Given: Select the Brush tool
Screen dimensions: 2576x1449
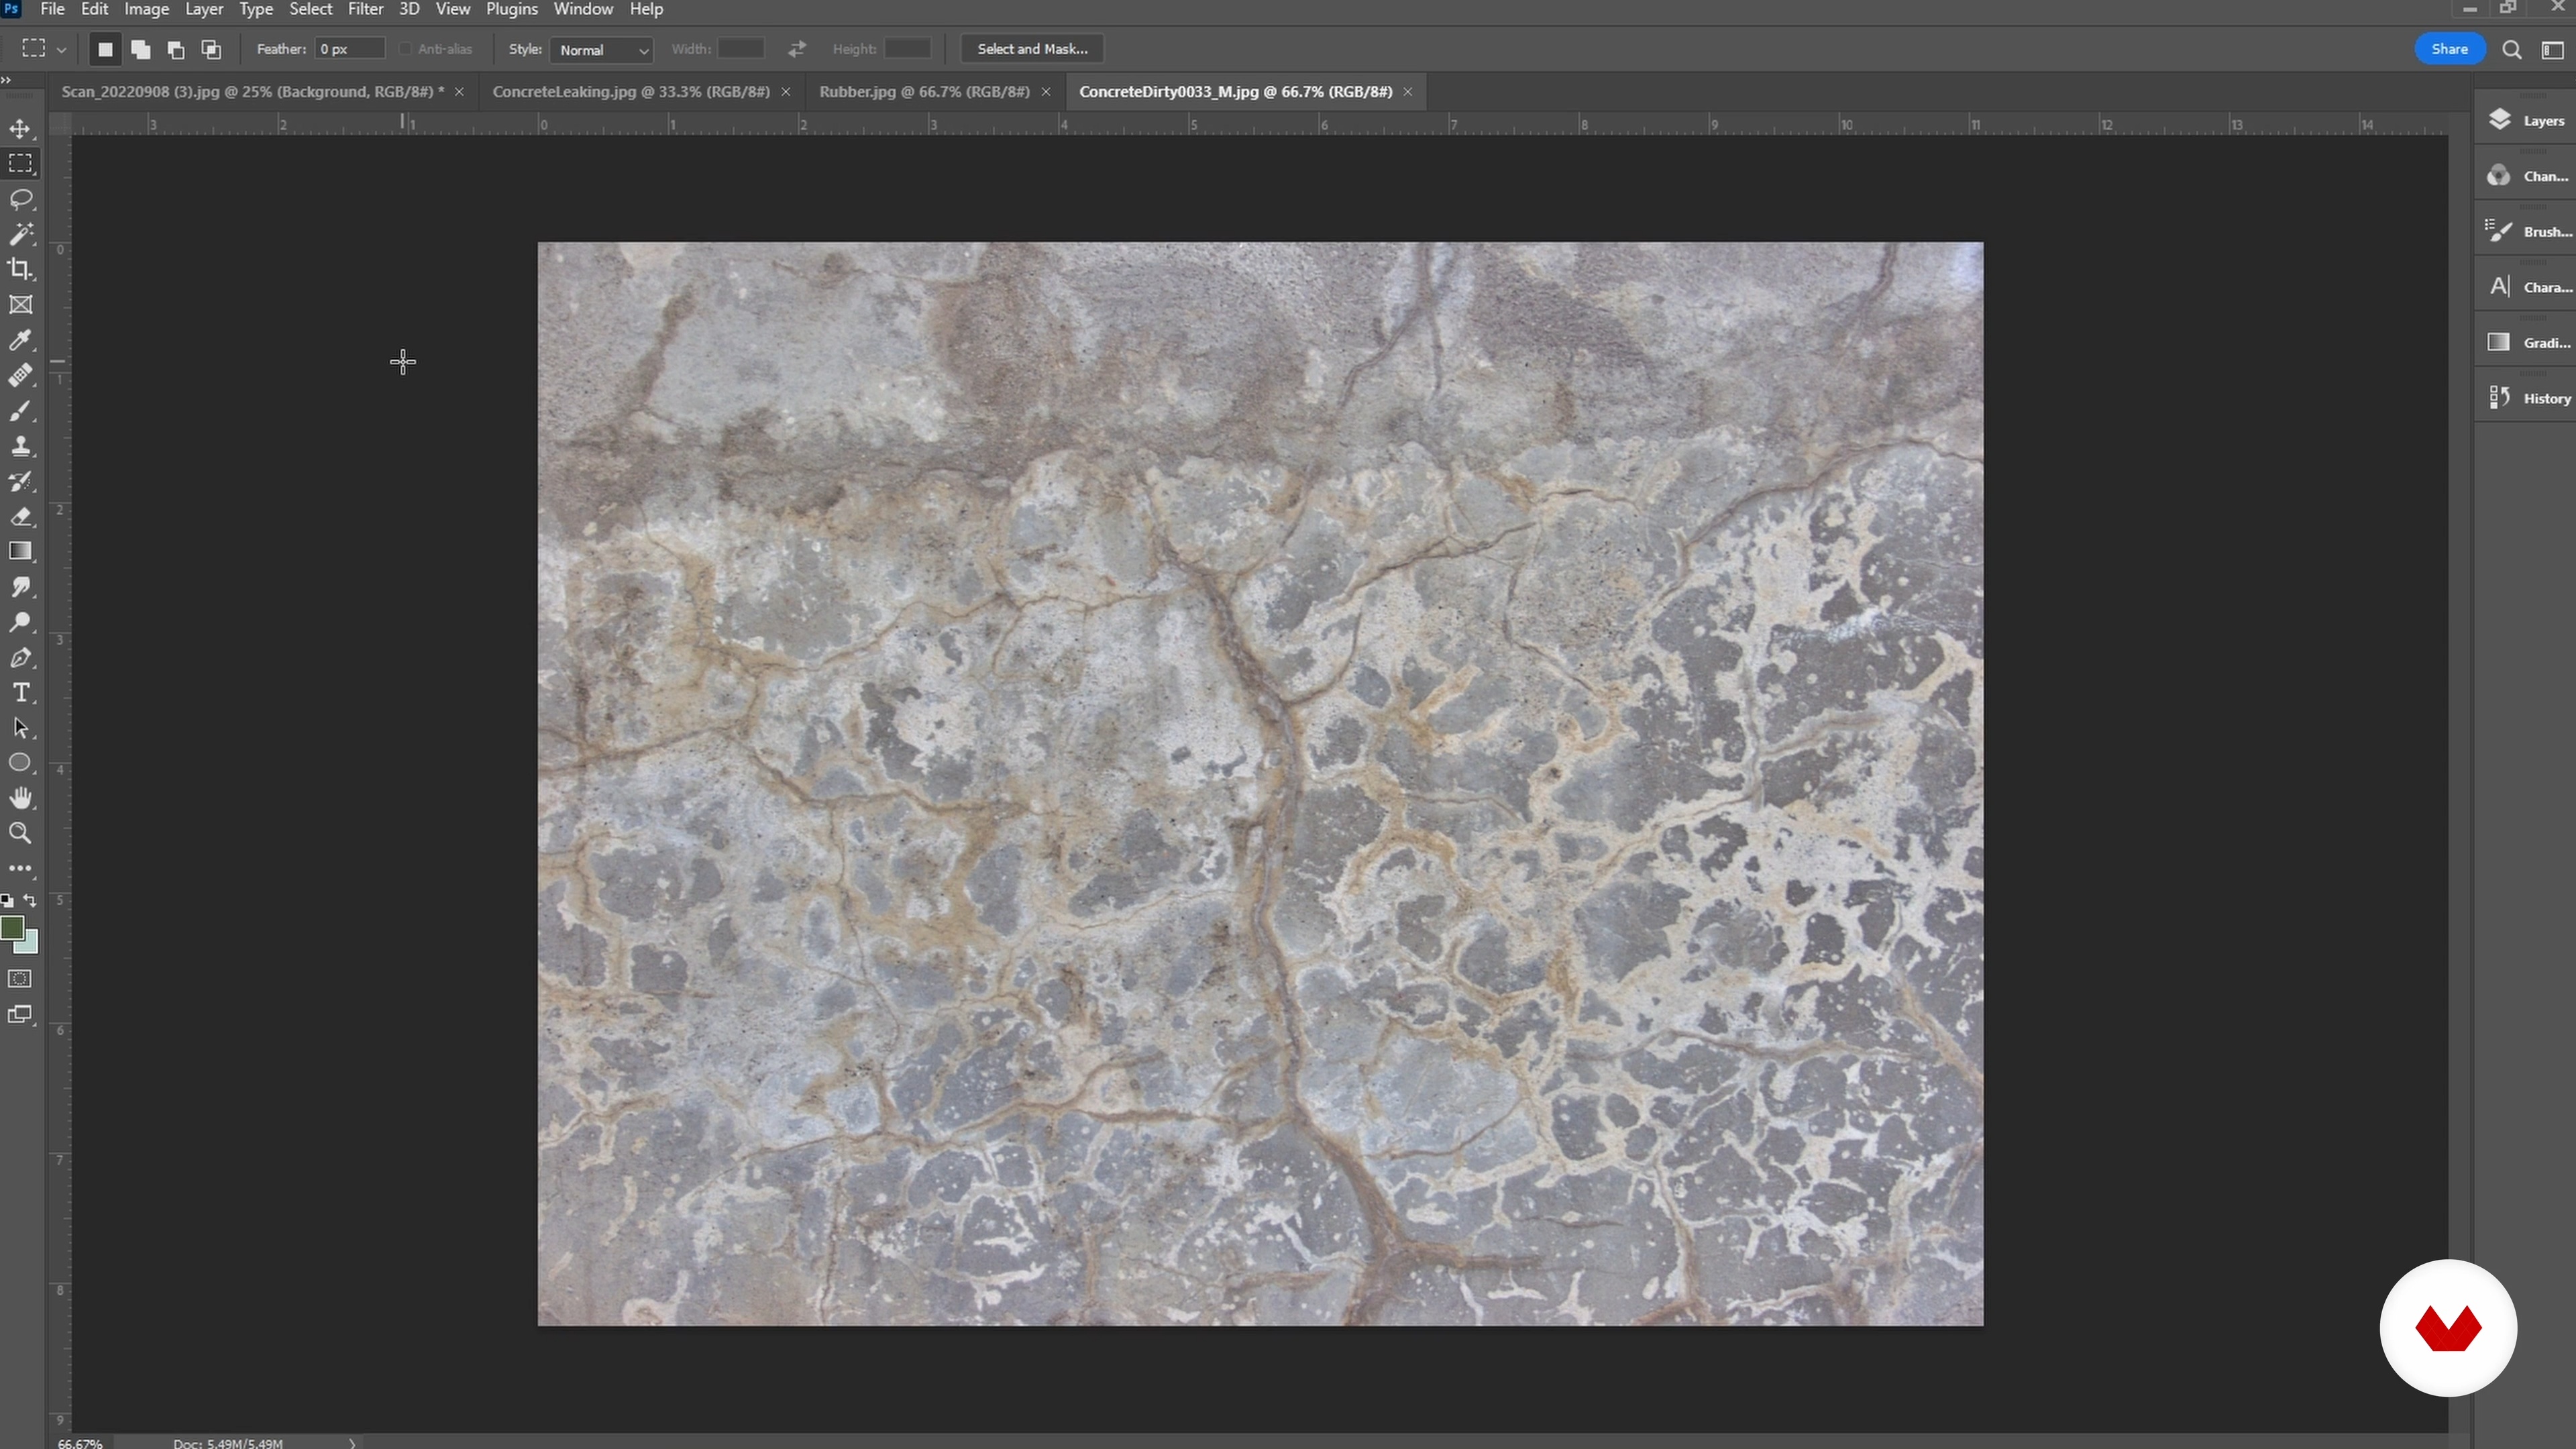Looking at the screenshot, I should pos(20,411).
